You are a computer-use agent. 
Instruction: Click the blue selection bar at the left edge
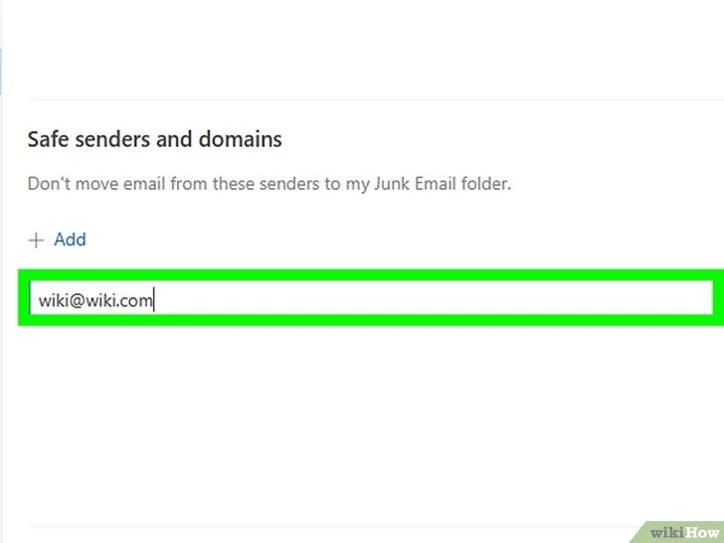click(1, 72)
